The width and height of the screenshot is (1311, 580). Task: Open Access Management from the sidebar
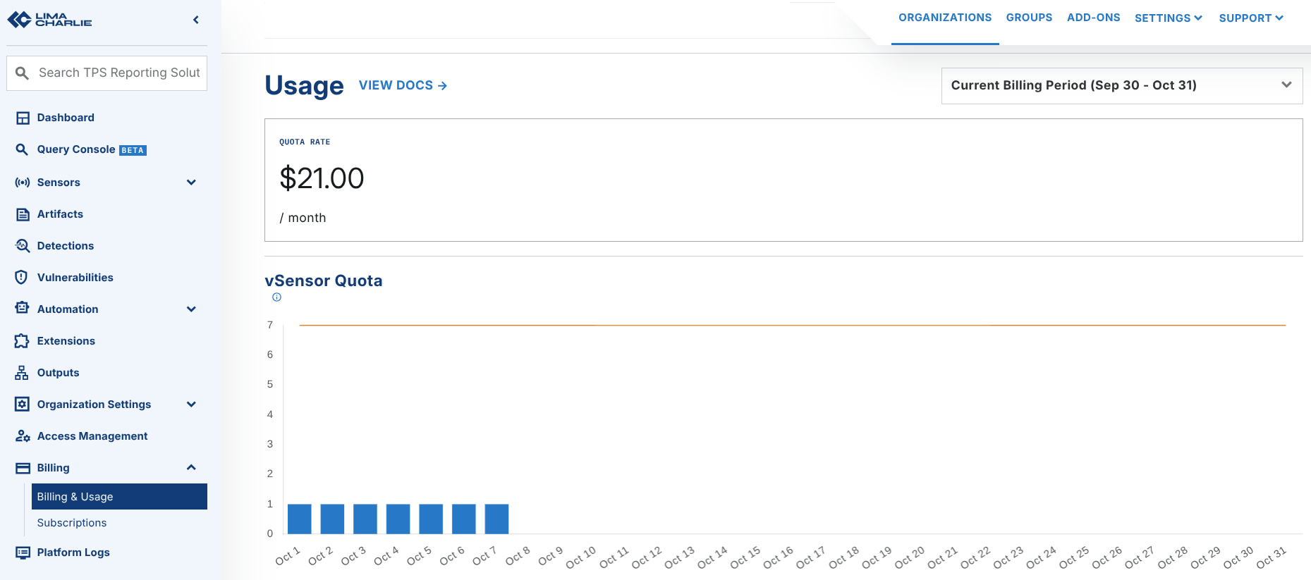click(x=92, y=436)
